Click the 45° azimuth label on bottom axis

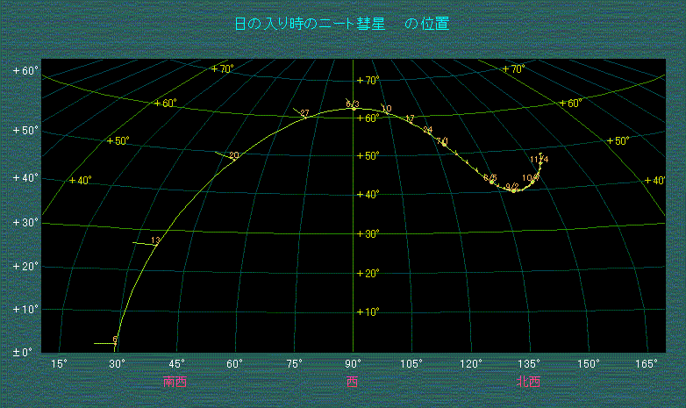(176, 364)
